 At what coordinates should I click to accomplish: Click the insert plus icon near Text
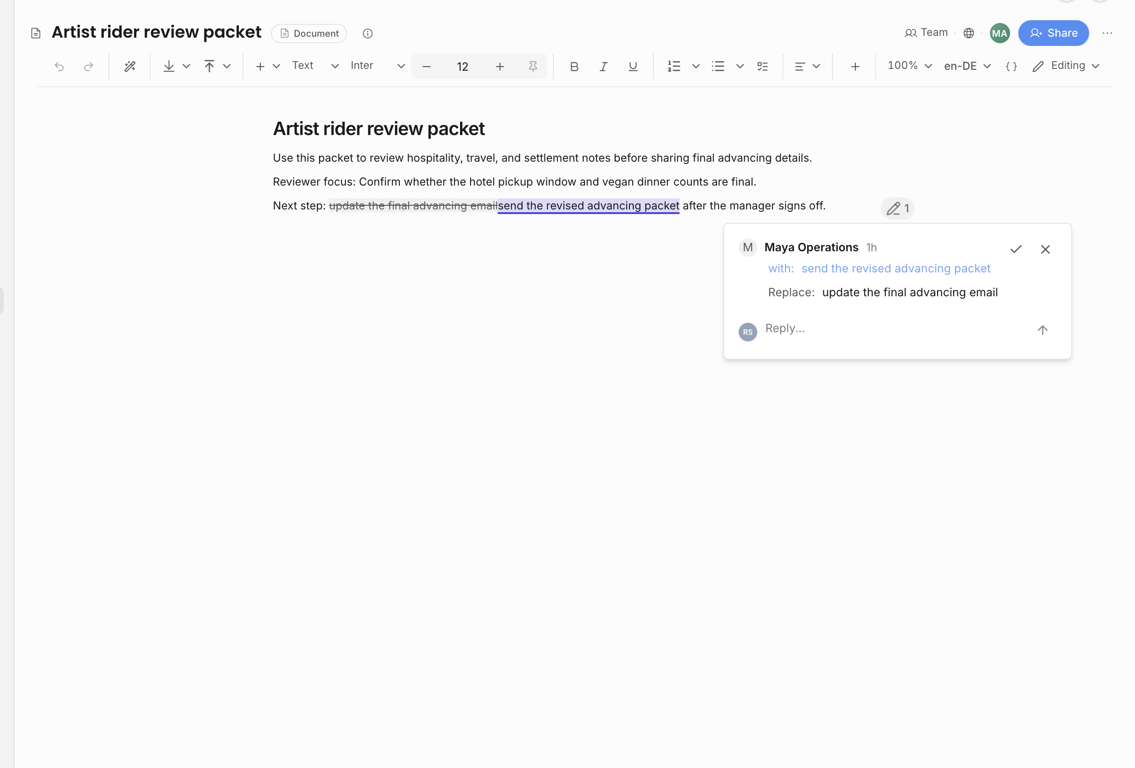tap(260, 67)
